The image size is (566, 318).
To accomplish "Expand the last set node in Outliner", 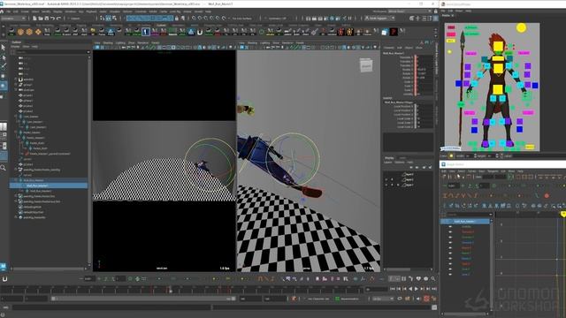I will pos(16,217).
